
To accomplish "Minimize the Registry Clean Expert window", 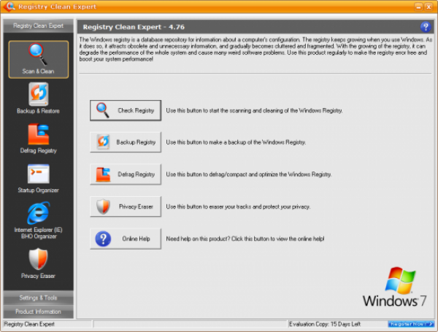I will click(418, 7).
